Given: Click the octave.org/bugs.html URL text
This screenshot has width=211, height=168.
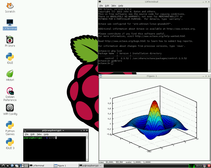Looking at the screenshot, I should coord(125,41).
